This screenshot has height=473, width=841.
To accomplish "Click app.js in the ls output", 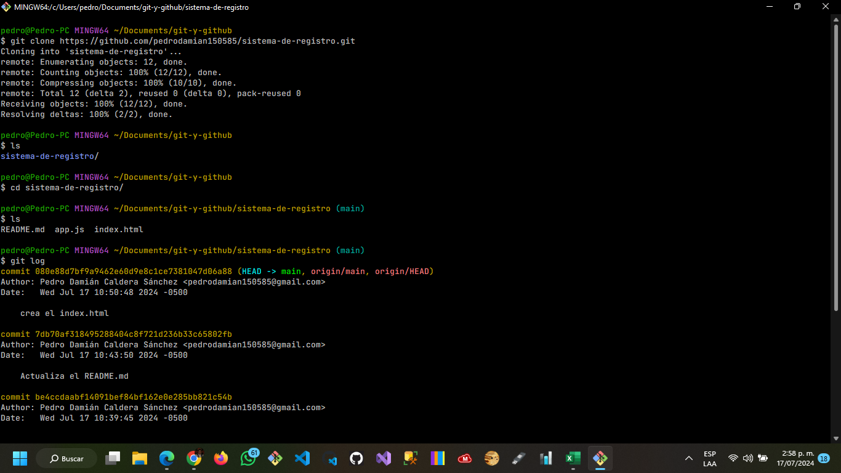I will 70,230.
